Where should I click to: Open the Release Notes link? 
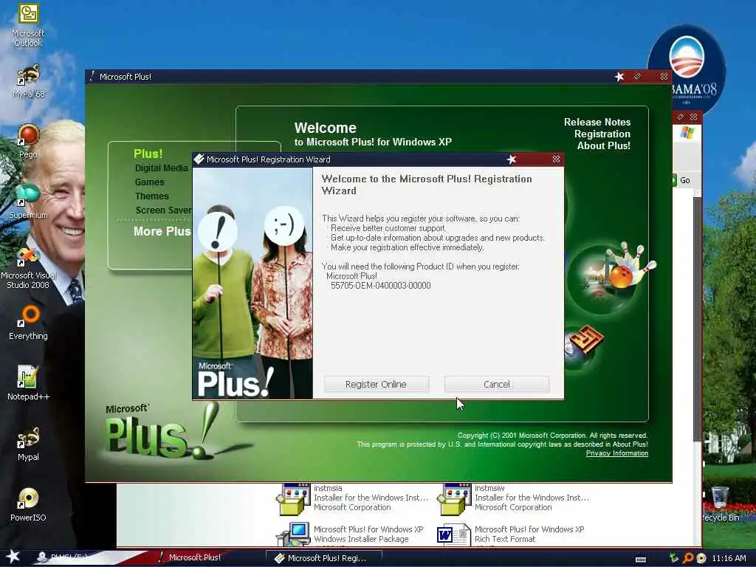coord(597,122)
